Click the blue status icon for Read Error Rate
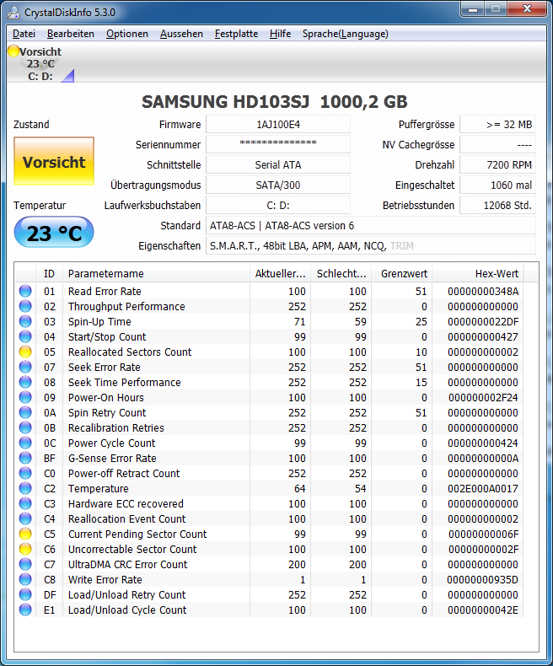This screenshot has width=553, height=666. pyautogui.click(x=25, y=291)
